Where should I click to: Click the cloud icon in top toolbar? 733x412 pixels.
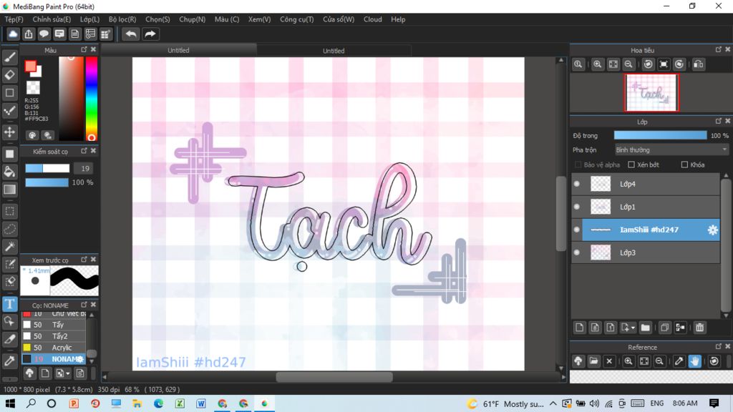pyautogui.click(x=13, y=34)
